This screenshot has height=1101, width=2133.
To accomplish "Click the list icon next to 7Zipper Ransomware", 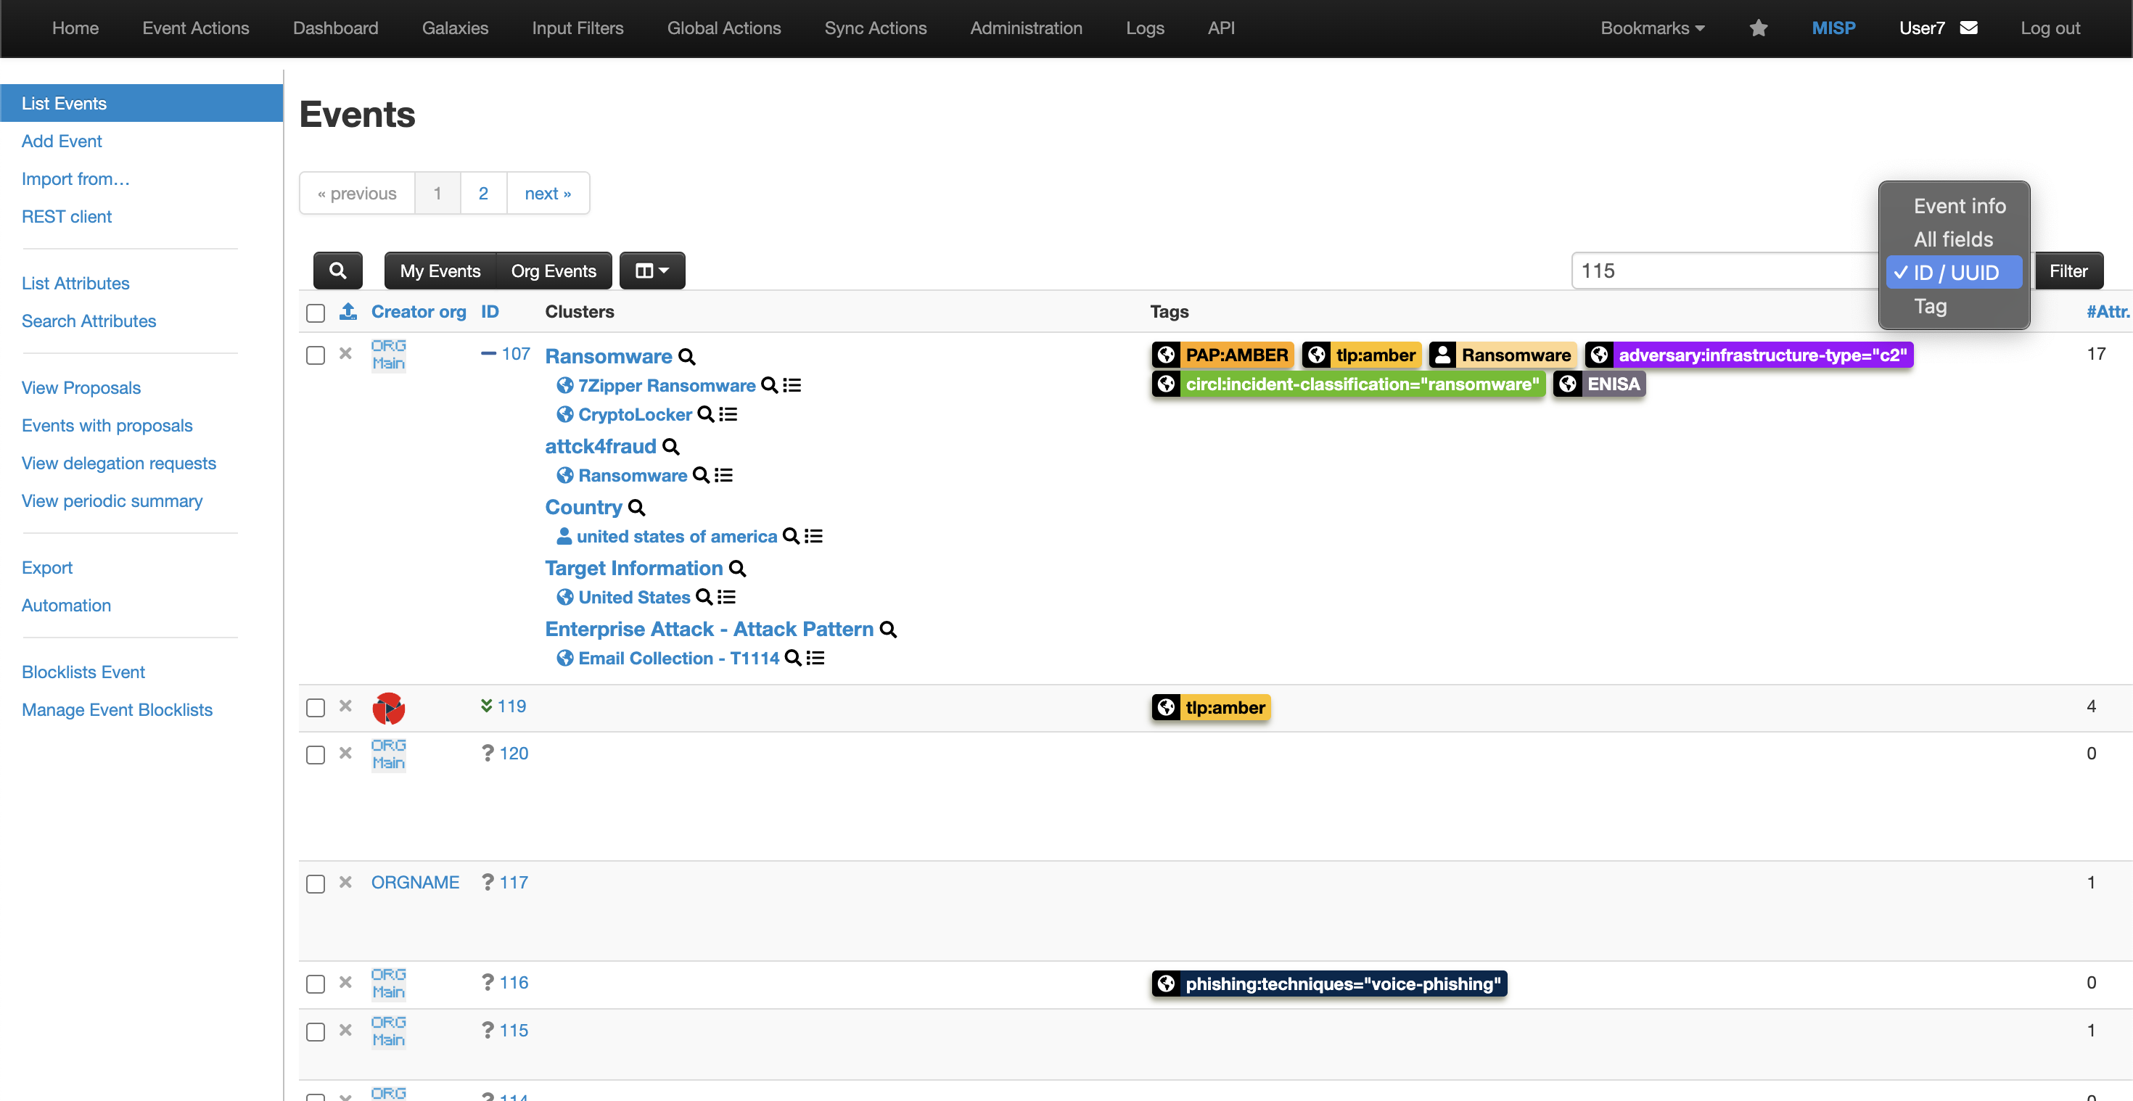I will (792, 385).
